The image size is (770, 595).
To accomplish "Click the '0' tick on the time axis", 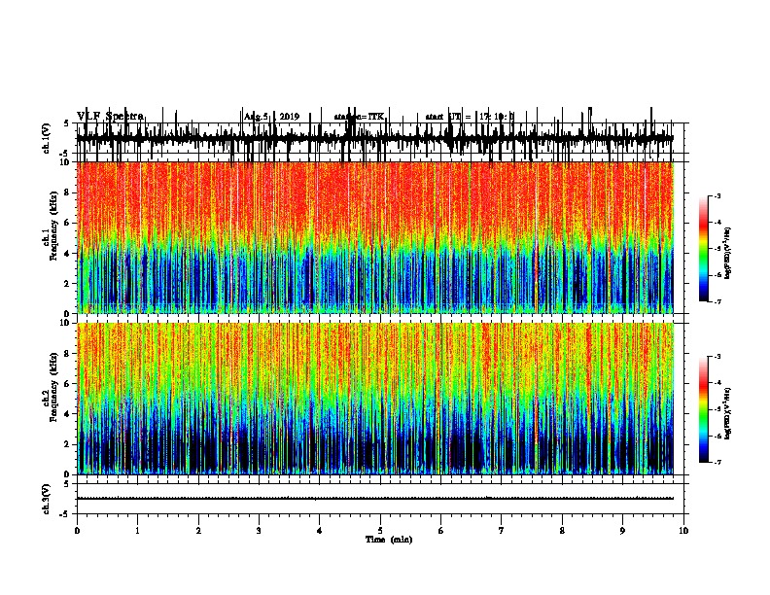I will [x=77, y=531].
